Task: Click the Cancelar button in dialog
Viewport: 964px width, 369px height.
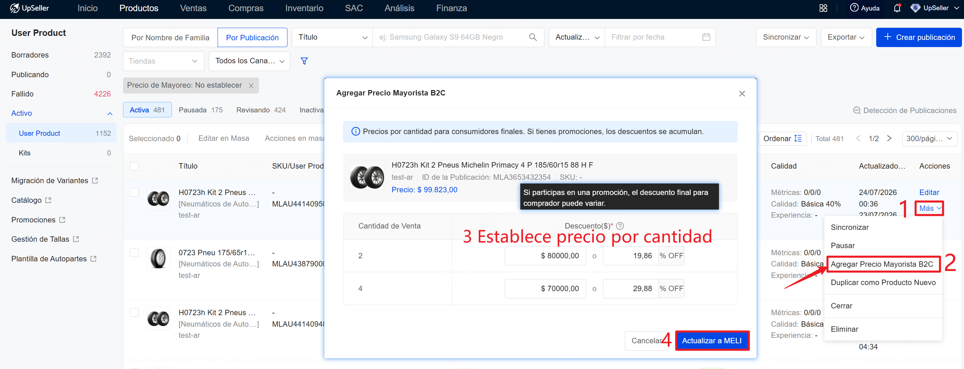Action: coord(647,341)
